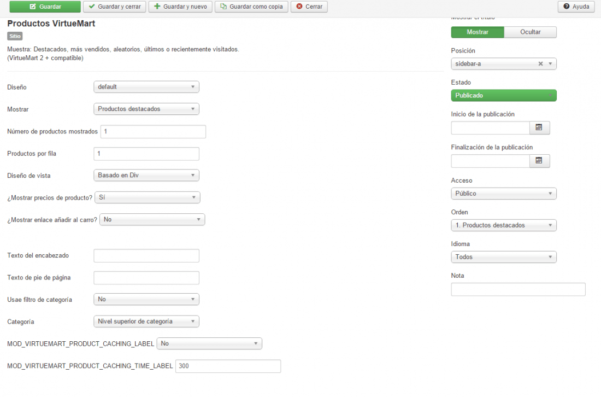Select Ocultar to hide the title
601x397 pixels.
click(x=531, y=32)
